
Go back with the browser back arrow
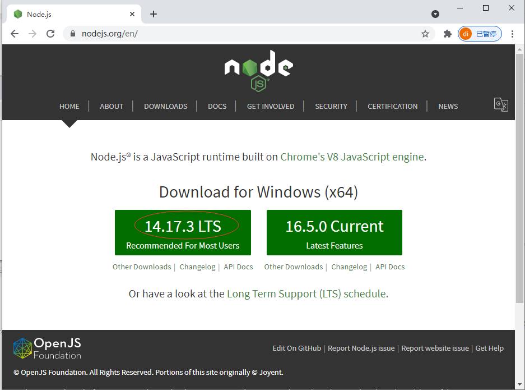(x=15, y=34)
